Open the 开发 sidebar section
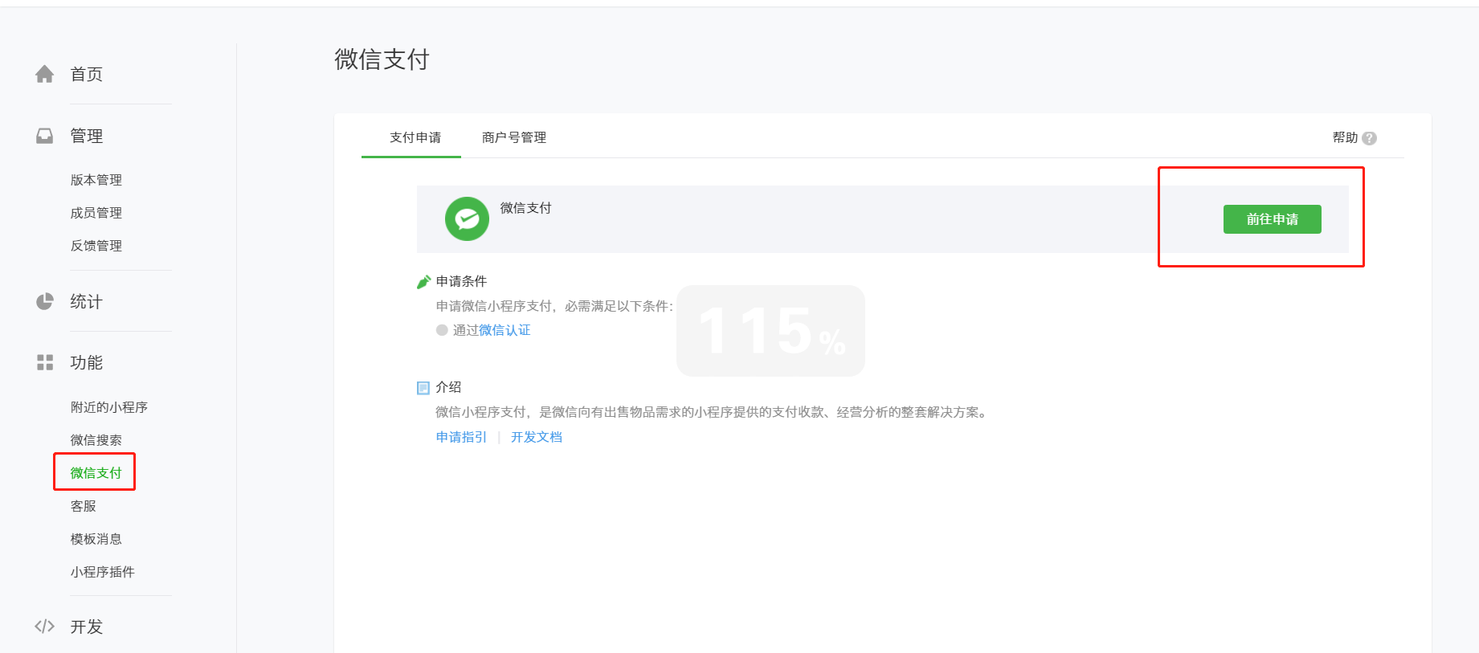1479x653 pixels. point(87,626)
